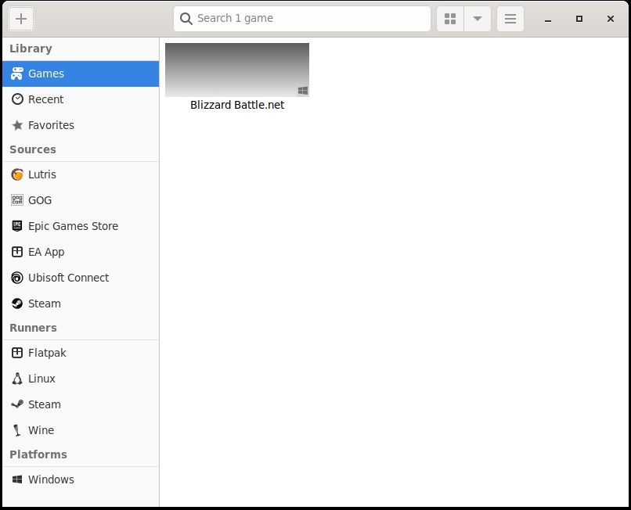The height and width of the screenshot is (510, 631).
Task: Click the EA App icon
Action: coord(17,252)
